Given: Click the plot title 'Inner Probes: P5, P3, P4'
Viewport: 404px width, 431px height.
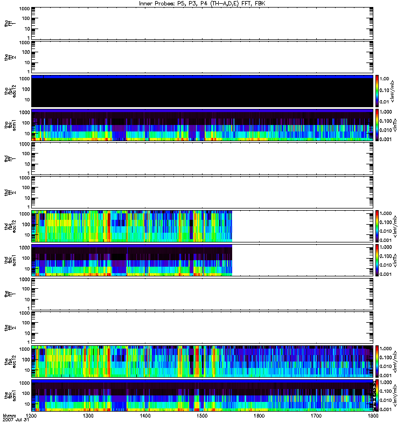Looking at the screenshot, I should [173, 4].
